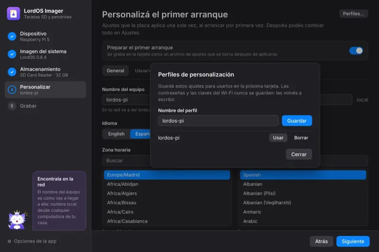379x252 pixels.
Task: Switch to the General tab
Action: click(115, 70)
